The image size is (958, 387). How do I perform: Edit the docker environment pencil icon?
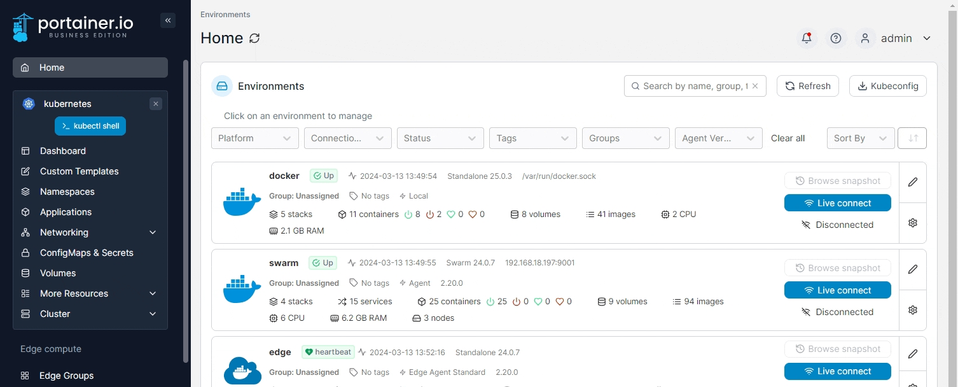click(913, 182)
